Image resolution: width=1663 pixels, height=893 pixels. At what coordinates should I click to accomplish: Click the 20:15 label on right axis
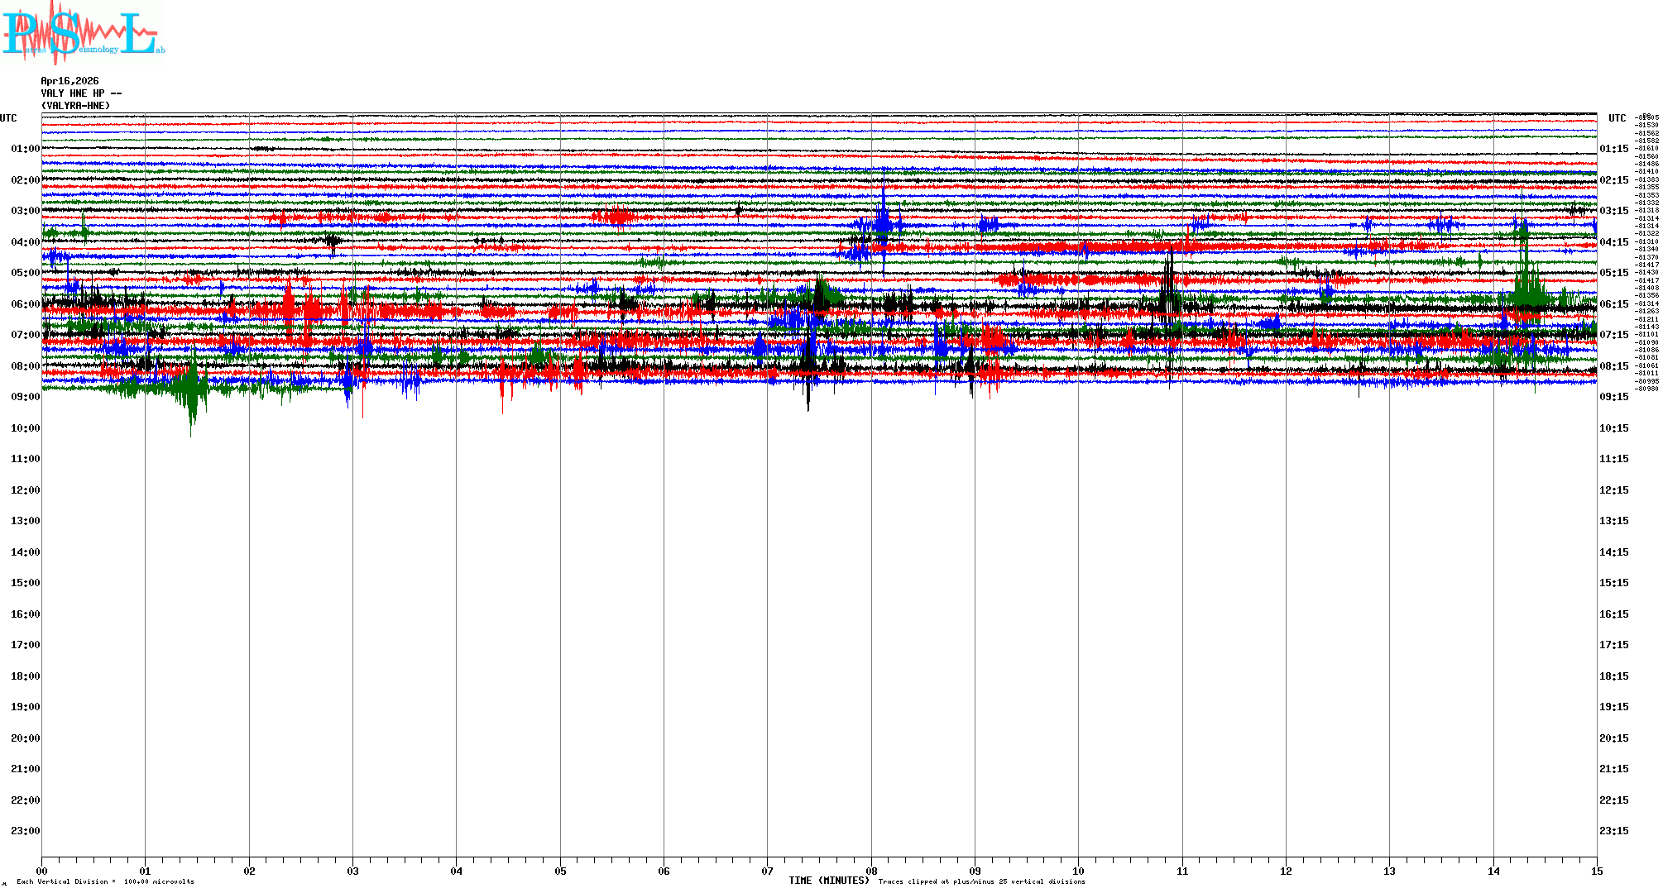[1613, 738]
